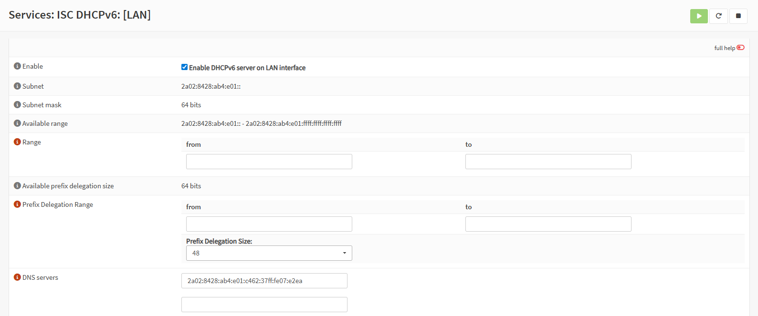This screenshot has height=316, width=758.
Task: Select the Available range address text
Action: [262, 123]
